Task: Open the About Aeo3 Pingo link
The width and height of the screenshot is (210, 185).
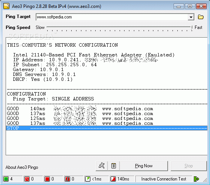Action: coord(22,167)
